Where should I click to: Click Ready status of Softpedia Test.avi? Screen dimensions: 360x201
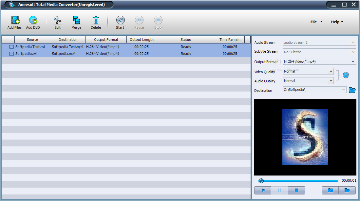186,47
